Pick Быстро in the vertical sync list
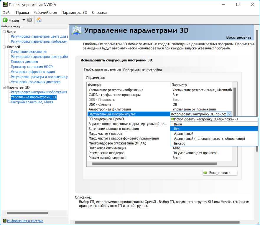The width and height of the screenshot is (260, 225). [180, 143]
